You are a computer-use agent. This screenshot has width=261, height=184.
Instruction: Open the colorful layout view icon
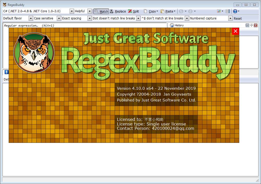coord(219,11)
